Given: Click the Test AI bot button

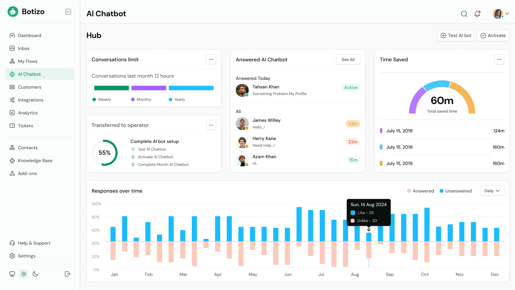Looking at the screenshot, I should 456,35.
